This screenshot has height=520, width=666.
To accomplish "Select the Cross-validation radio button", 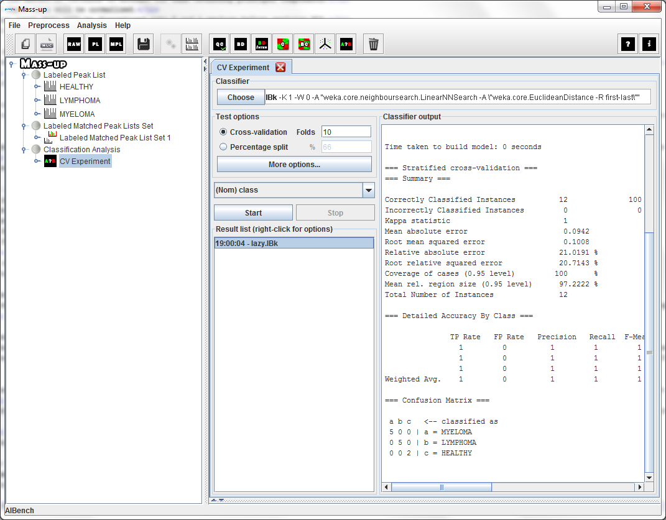I will coord(223,132).
